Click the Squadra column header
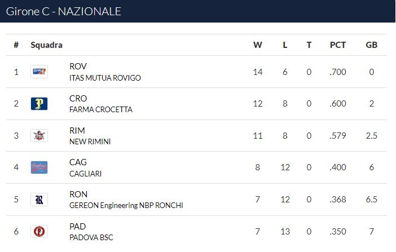Screen dimensions: 396x252 pyautogui.click(x=46, y=45)
